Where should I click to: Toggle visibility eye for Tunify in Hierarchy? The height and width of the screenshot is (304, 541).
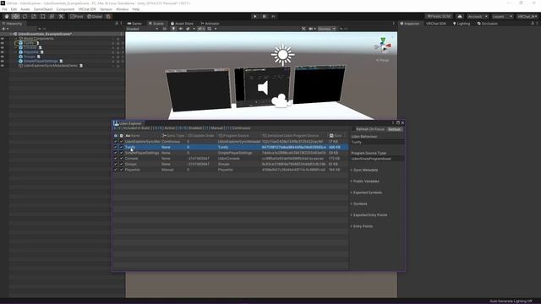pyautogui.click(x=3, y=43)
